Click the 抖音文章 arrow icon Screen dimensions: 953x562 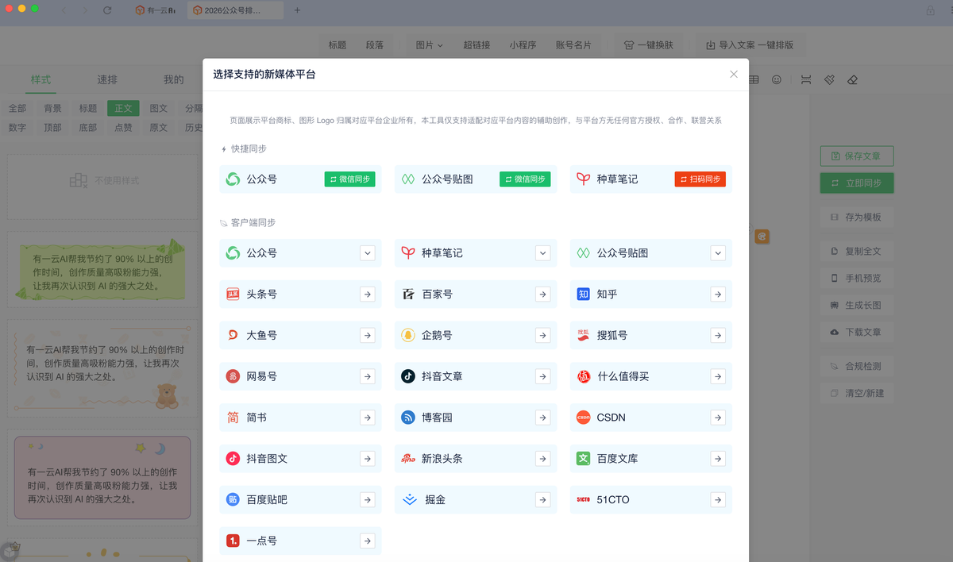542,376
